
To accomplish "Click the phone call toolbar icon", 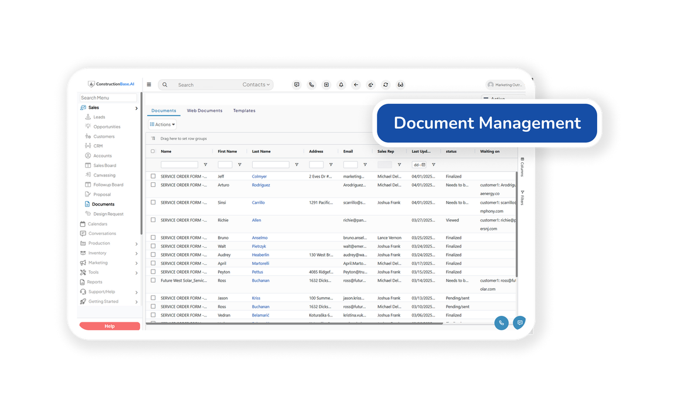I will click(x=311, y=84).
